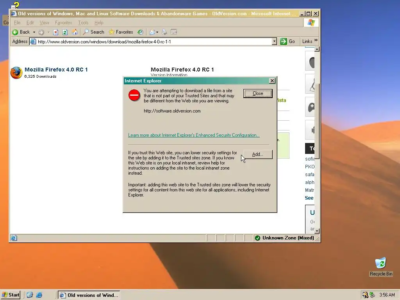This screenshot has height=300, width=400.
Task: Open Search pane from toolbar
Action: pos(94,32)
